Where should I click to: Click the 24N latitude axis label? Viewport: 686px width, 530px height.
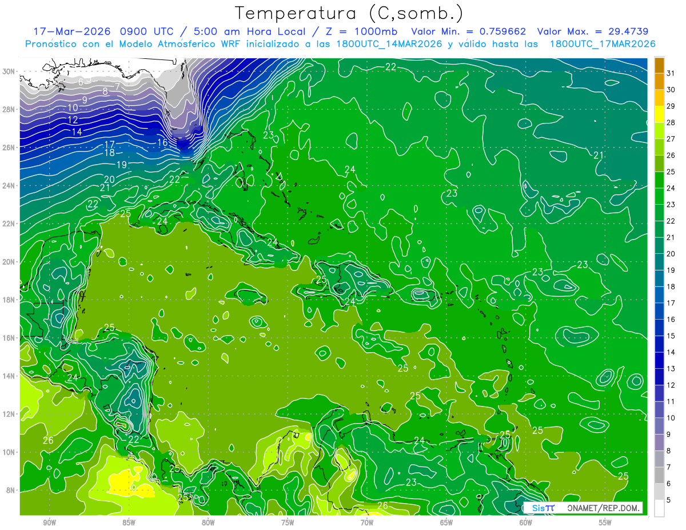(10, 185)
